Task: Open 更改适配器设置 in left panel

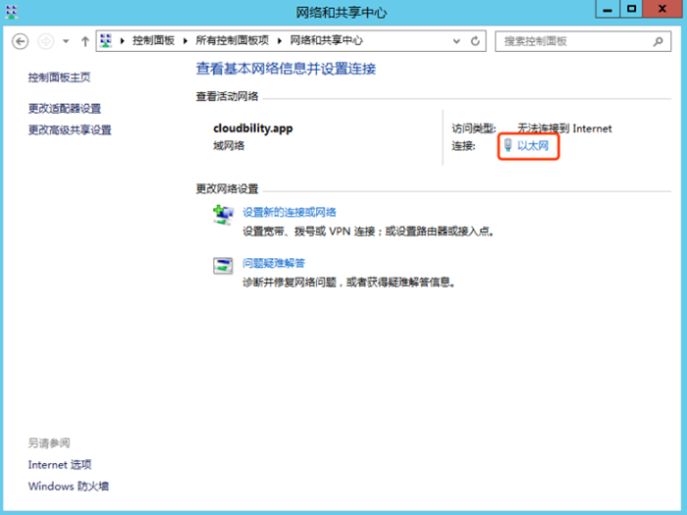Action: pos(65,109)
